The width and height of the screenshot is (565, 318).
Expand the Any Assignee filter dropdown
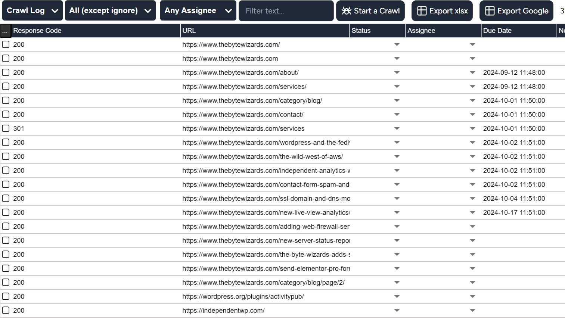click(198, 11)
